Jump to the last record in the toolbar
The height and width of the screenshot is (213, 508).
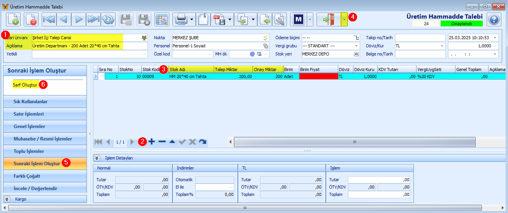coord(94,19)
